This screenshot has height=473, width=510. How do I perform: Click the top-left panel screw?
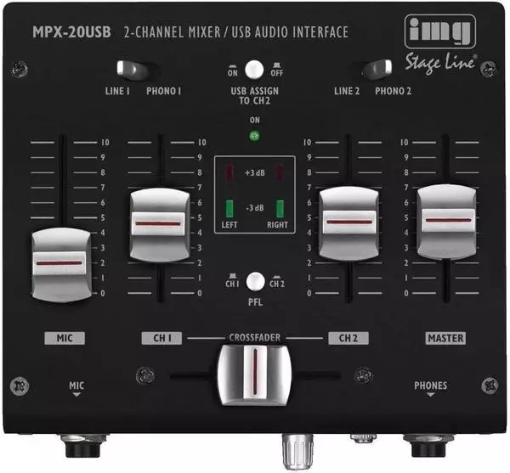tap(20, 69)
